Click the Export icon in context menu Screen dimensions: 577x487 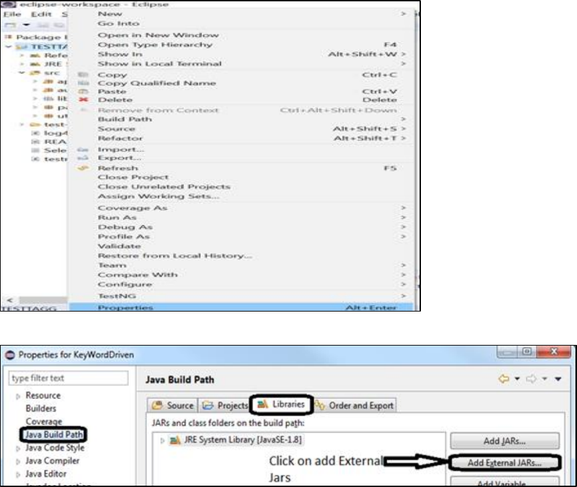pyautogui.click(x=83, y=158)
